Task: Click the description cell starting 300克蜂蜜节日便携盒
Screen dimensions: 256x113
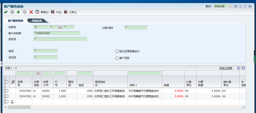Action: [145, 91]
